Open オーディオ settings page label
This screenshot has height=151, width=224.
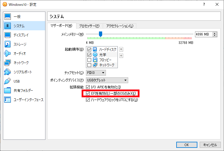coord(20,54)
